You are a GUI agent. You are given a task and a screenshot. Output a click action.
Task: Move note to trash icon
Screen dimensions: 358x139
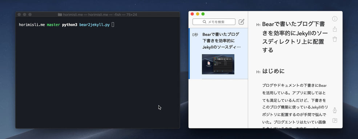[x=335, y=39]
